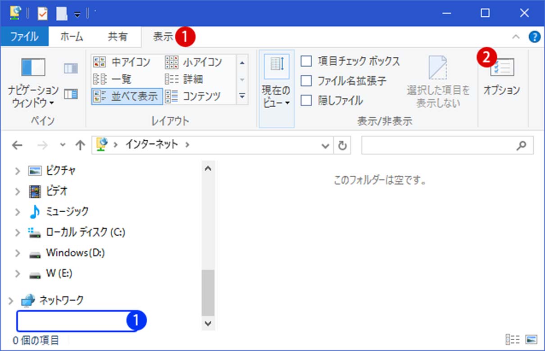Expand the W (E:) node
The image size is (545, 351).
click(18, 274)
